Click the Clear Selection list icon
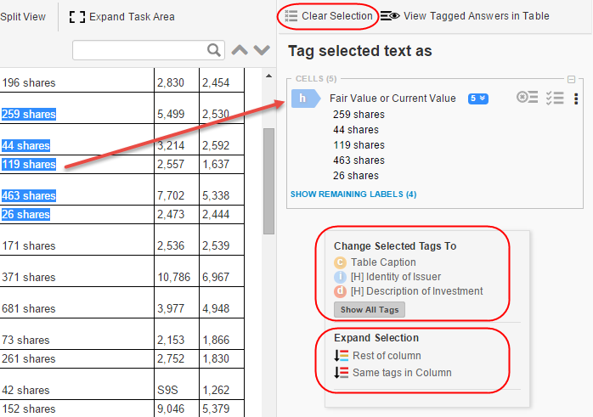The width and height of the screenshot is (593, 417). (x=291, y=16)
